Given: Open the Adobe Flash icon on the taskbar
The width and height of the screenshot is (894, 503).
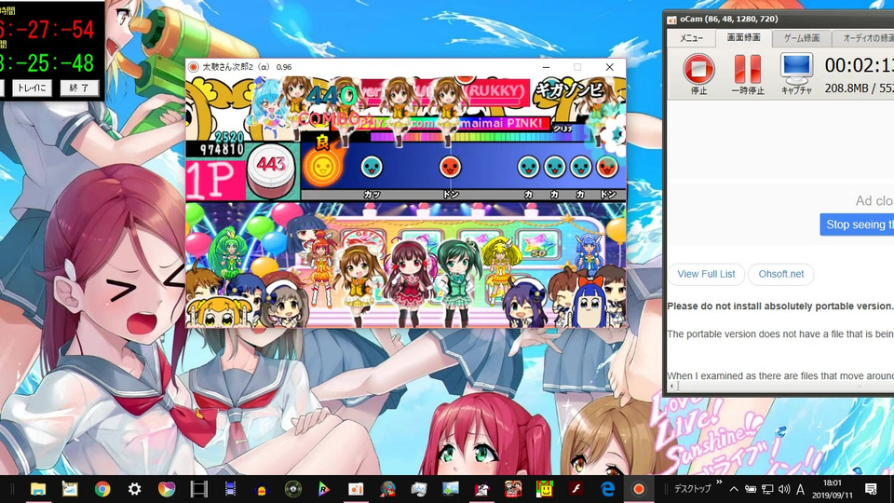Looking at the screenshot, I should pyautogui.click(x=576, y=489).
